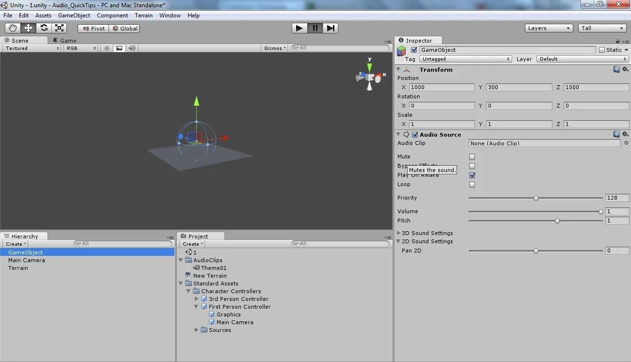Screen dimensions: 631x362
Task: Toggle GameObject active checkbox
Action: [x=414, y=50]
